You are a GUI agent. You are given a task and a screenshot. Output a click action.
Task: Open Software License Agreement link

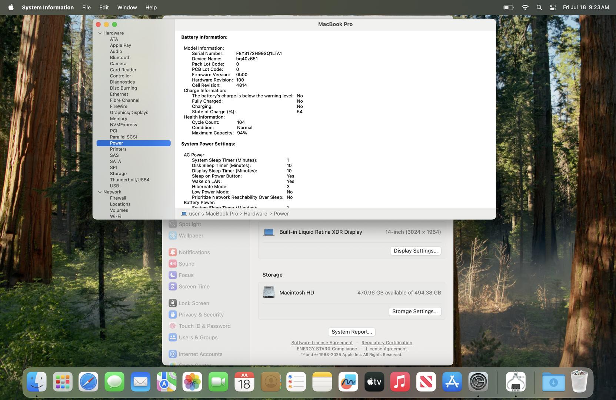[x=322, y=343]
